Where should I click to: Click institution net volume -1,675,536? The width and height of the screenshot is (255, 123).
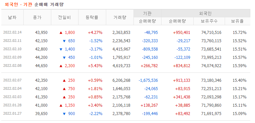click(x=148, y=80)
